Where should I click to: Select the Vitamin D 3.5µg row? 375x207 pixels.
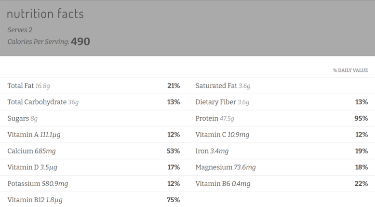click(x=94, y=167)
